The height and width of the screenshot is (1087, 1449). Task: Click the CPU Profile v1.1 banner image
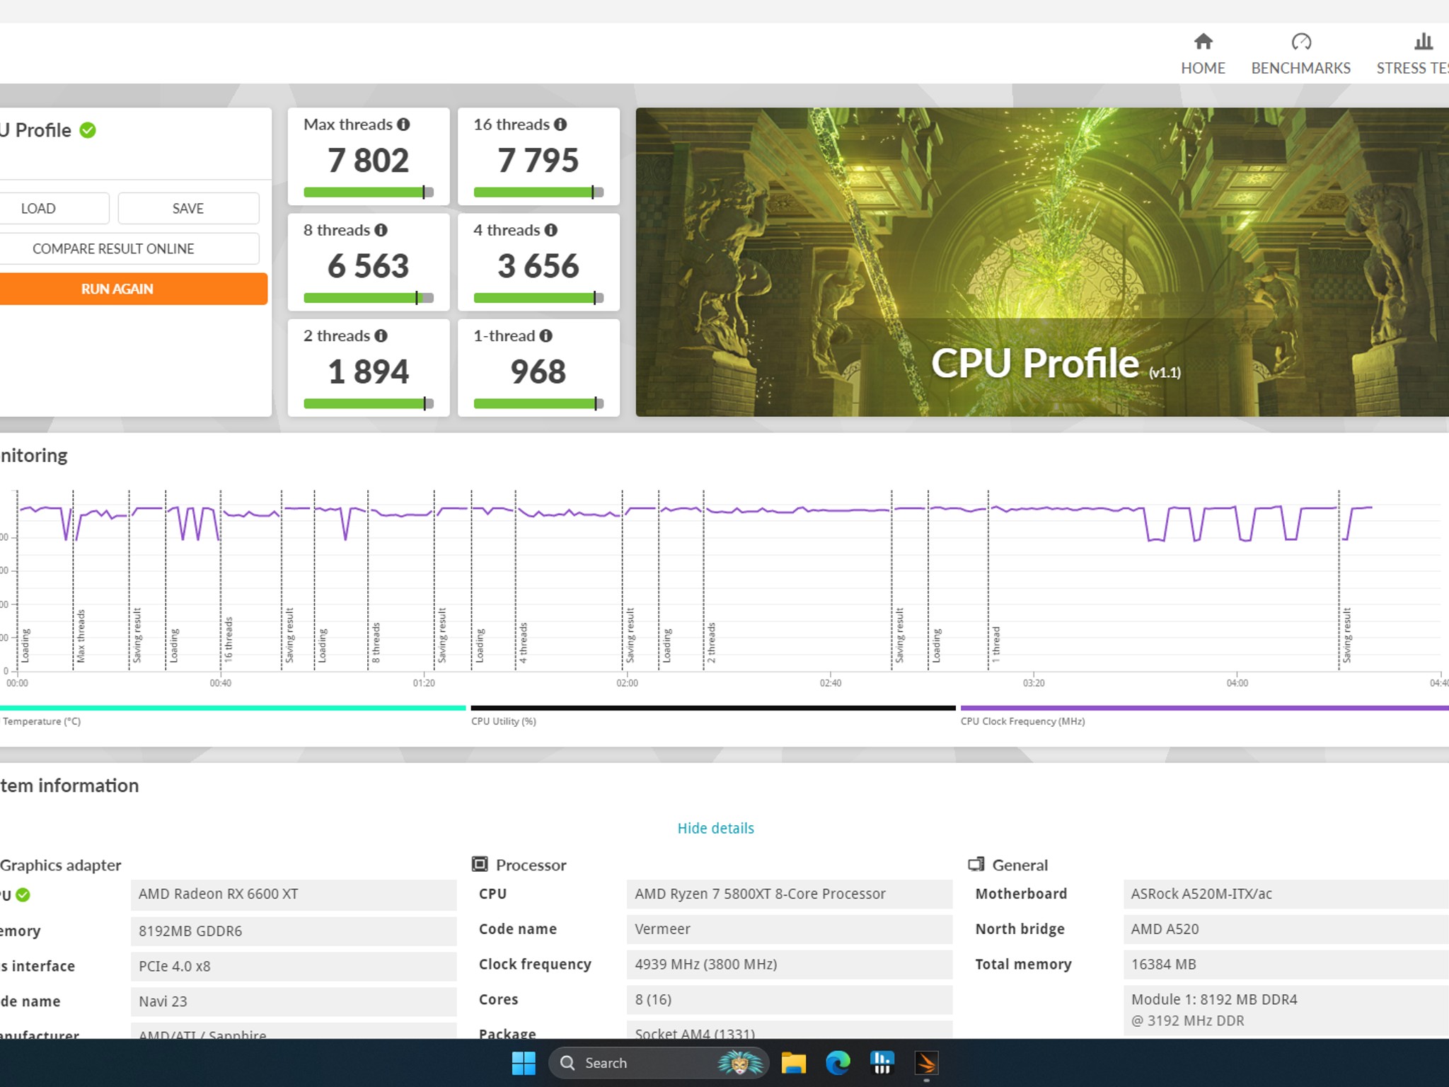click(1041, 262)
